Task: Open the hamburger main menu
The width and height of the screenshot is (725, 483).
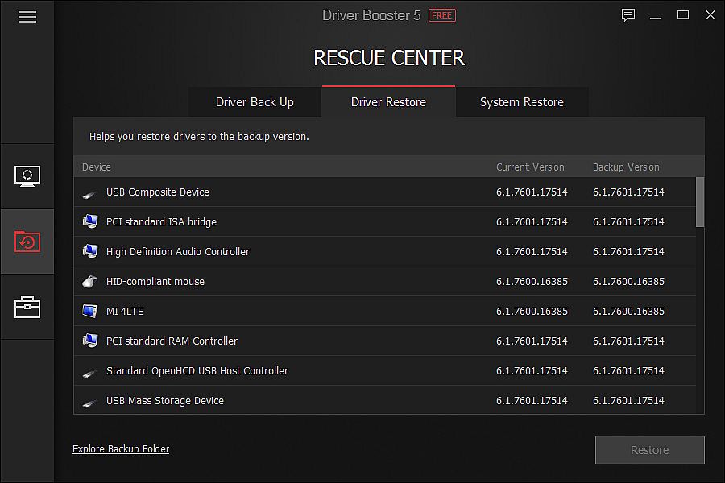Action: 27,17
